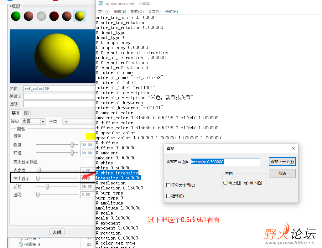The width and height of the screenshot is (322, 248).
Task: Enable the 区分大小写(C) checkbox
Action: tap(169, 185)
